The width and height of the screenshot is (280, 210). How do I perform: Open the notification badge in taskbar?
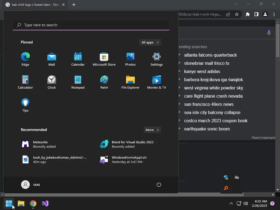pos(272,203)
